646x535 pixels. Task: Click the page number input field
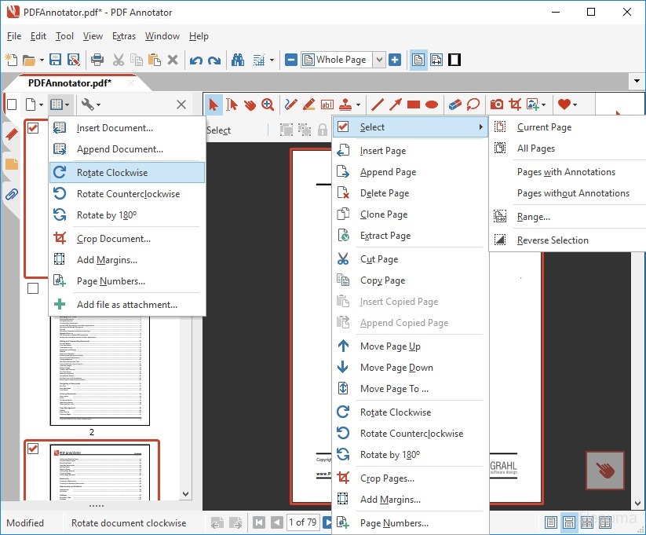(x=305, y=522)
